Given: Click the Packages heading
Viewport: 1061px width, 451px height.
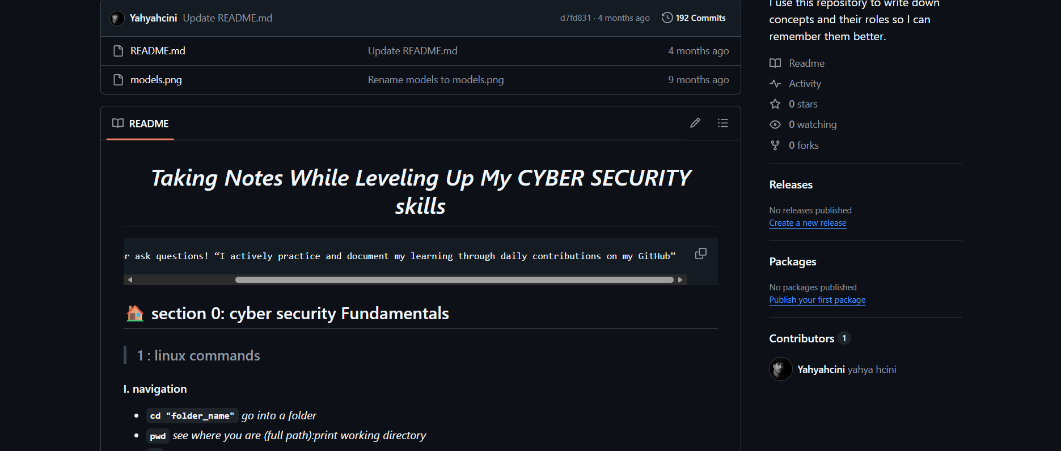Looking at the screenshot, I should [x=793, y=261].
